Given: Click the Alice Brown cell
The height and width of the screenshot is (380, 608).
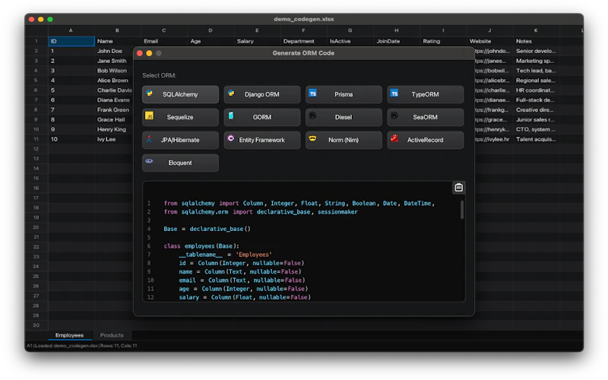Looking at the screenshot, I should coord(115,81).
